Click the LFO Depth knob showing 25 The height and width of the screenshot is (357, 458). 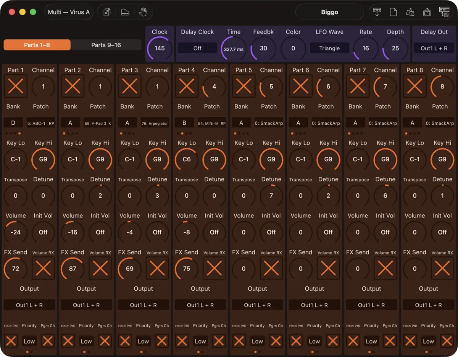click(x=395, y=48)
